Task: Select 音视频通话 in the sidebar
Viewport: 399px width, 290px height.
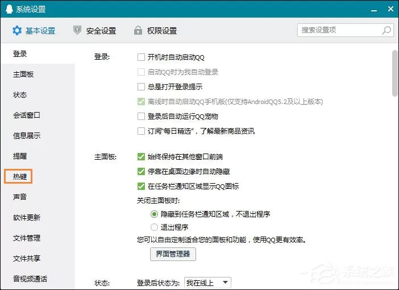Action: click(30, 279)
